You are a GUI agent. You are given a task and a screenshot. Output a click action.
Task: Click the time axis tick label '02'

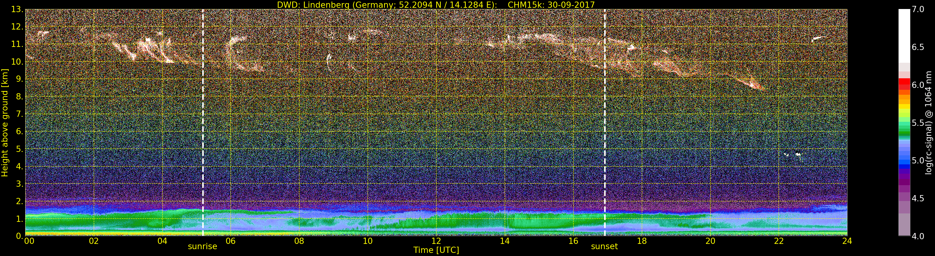[94, 241]
